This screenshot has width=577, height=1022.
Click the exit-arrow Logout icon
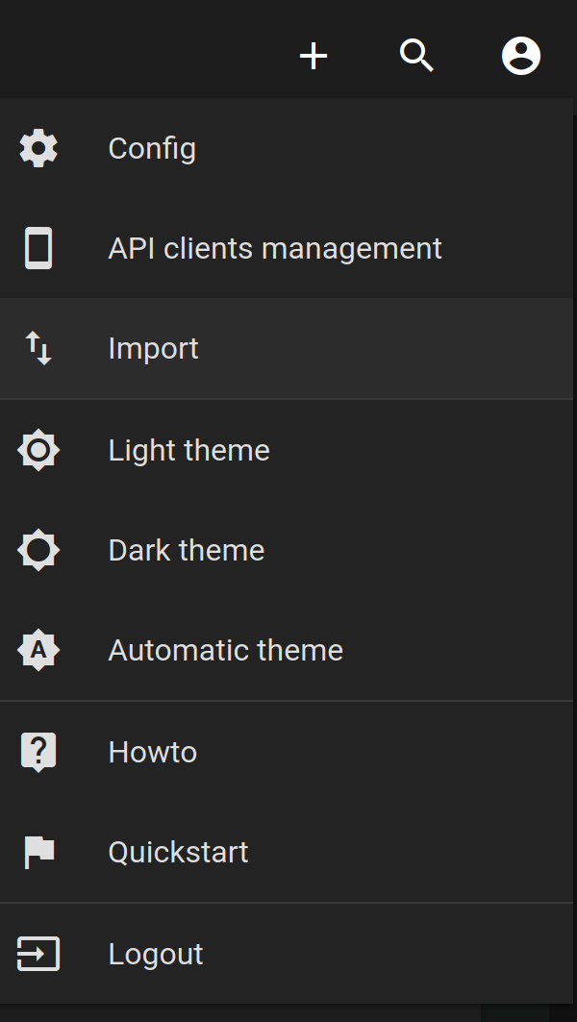click(x=38, y=954)
